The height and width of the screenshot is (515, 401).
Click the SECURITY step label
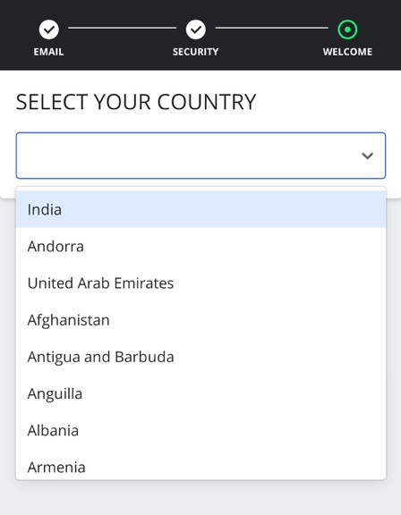pyautogui.click(x=195, y=52)
